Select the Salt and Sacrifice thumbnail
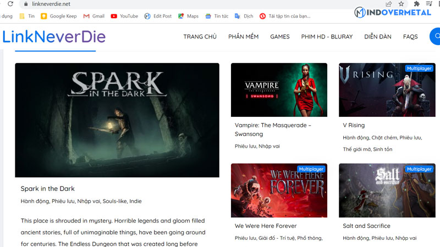Viewport: 440px width, 247px height. click(x=388, y=190)
